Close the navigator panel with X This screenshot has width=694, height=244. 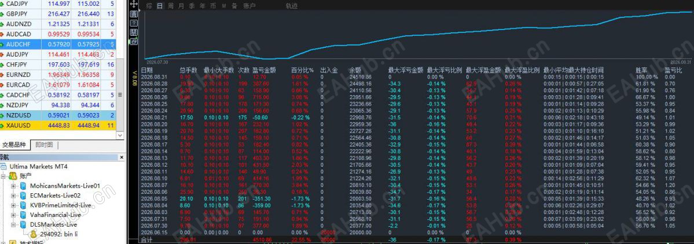(122, 157)
